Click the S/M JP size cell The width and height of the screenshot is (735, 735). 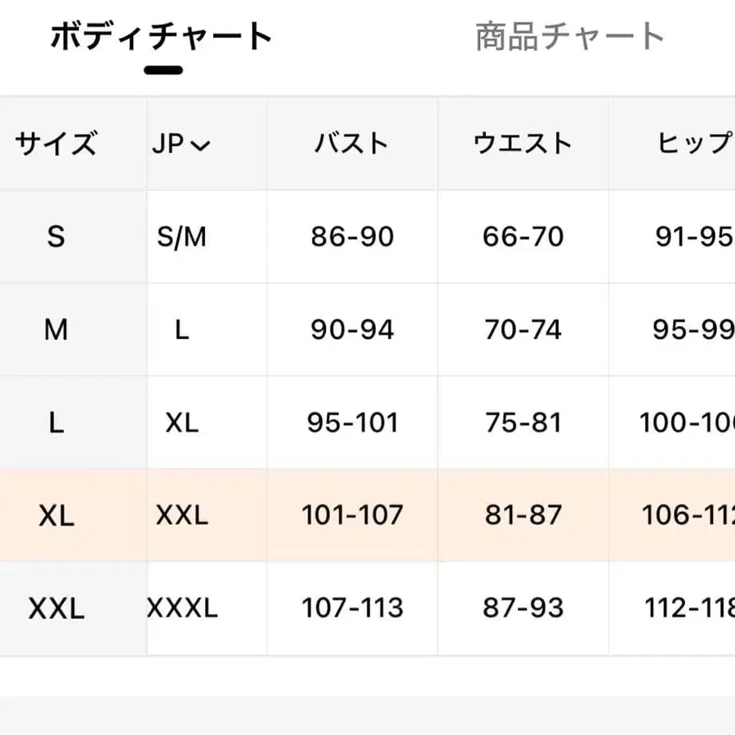coord(181,237)
